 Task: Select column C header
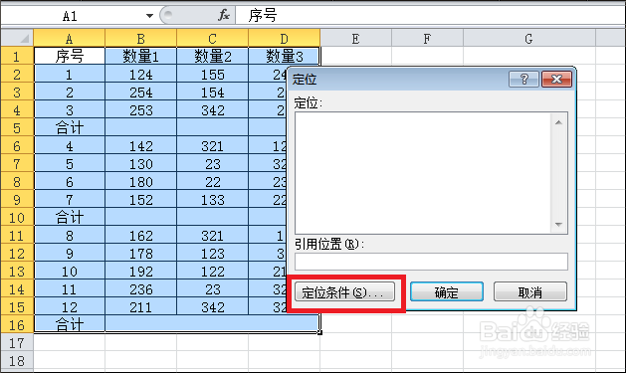(x=212, y=39)
